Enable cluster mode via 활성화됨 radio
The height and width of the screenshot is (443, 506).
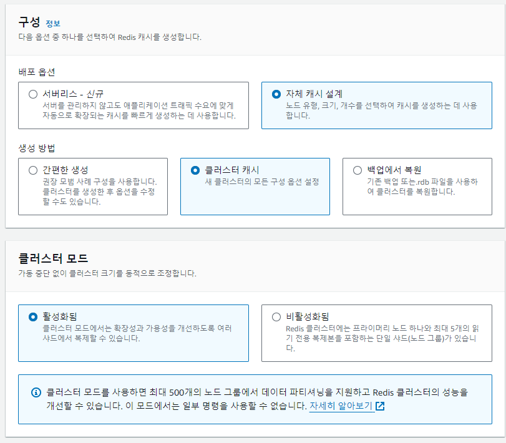click(x=33, y=317)
